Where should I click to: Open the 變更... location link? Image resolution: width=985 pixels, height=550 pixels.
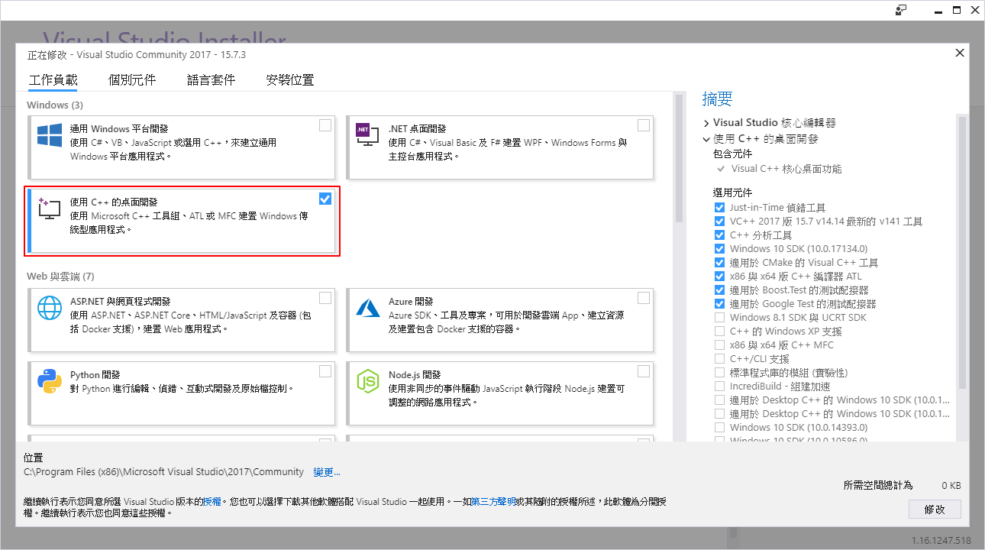pyautogui.click(x=327, y=472)
